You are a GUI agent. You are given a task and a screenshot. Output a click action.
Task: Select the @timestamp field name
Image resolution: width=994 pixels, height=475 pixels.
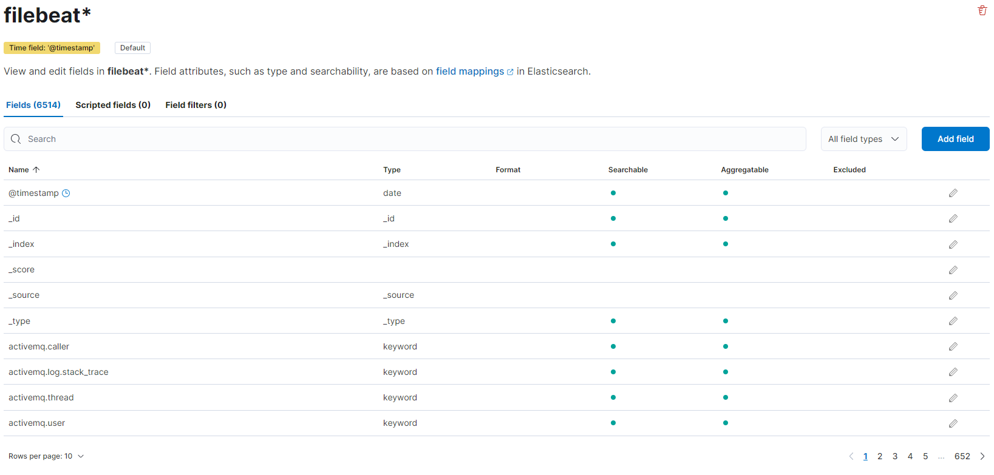pyautogui.click(x=33, y=193)
